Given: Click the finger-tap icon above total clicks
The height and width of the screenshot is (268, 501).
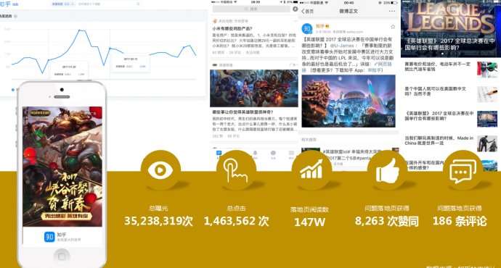Looking at the screenshot, I should [x=235, y=171].
